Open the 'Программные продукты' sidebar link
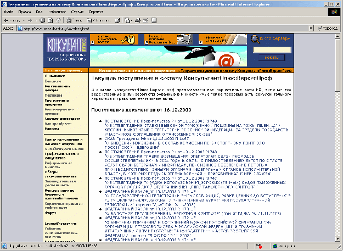The height and width of the screenshot is (251, 343). point(57,102)
